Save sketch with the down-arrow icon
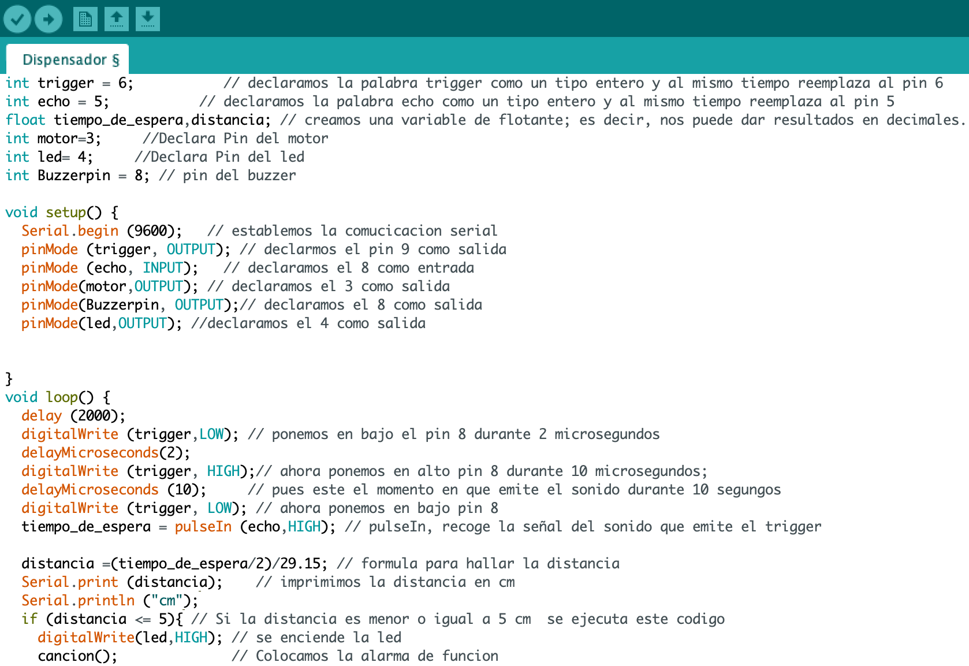The height and width of the screenshot is (666, 969). (x=148, y=19)
